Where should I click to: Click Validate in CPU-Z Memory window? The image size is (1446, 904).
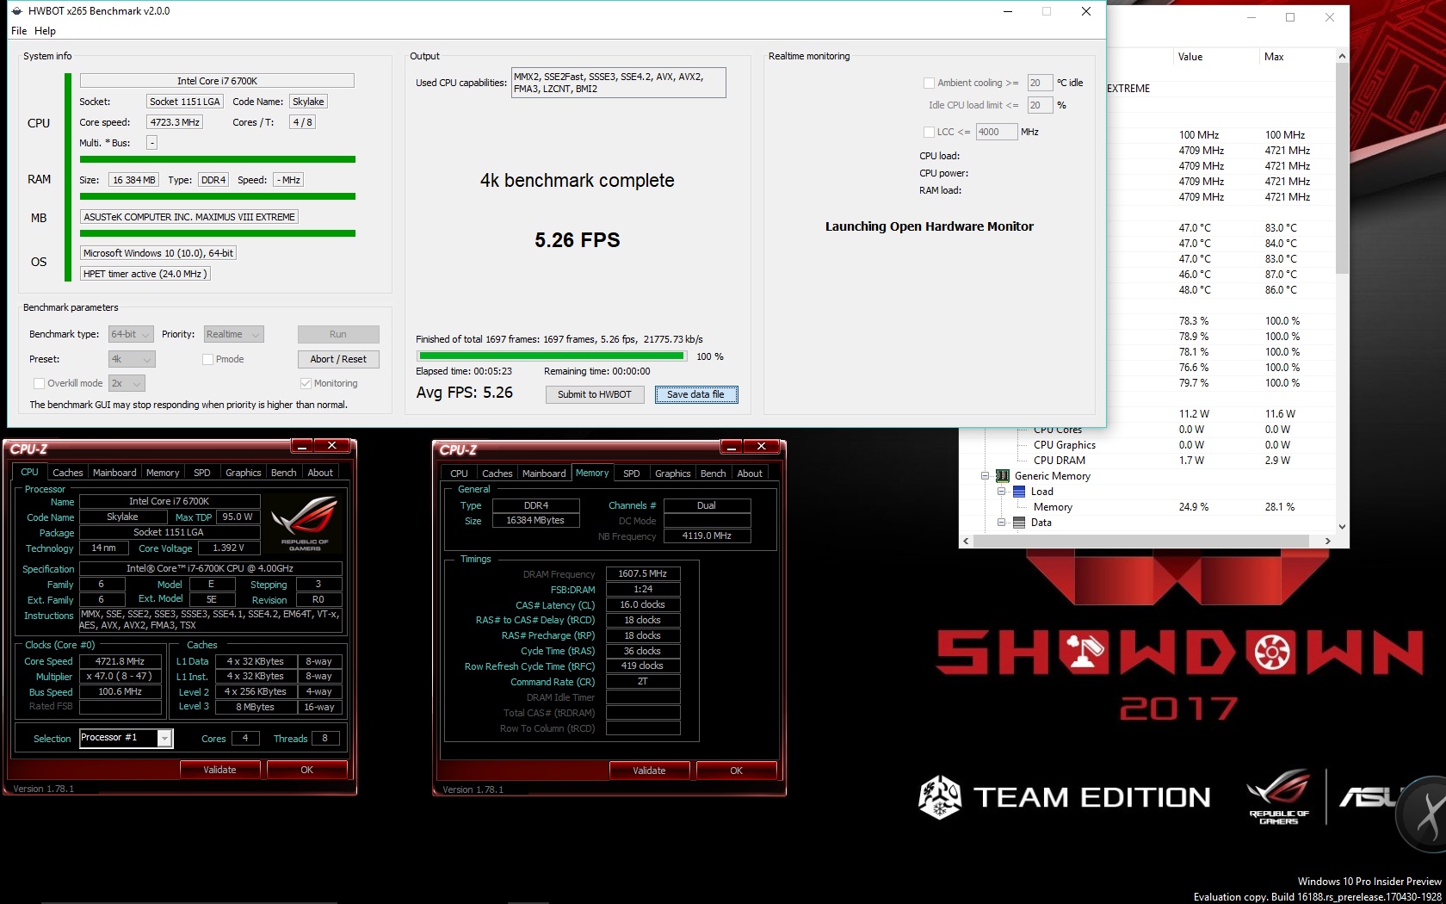pos(650,771)
